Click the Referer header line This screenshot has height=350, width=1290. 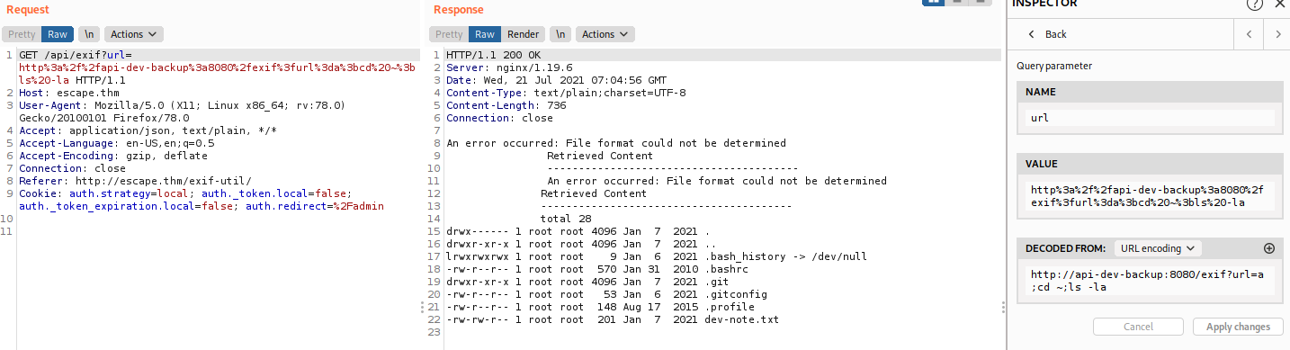(135, 181)
